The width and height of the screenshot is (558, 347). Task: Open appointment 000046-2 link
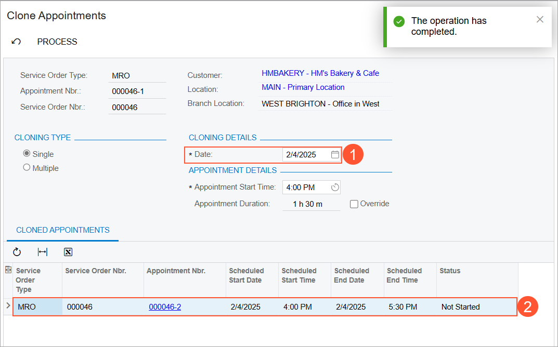(x=165, y=307)
